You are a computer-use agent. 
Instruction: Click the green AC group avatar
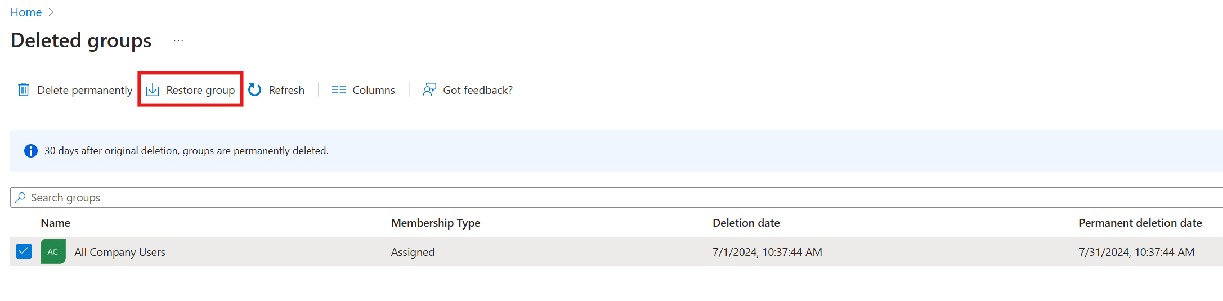(x=53, y=251)
